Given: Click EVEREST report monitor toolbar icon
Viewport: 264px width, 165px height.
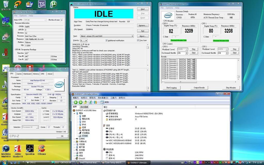Looking at the screenshot, I should tap(102, 102).
